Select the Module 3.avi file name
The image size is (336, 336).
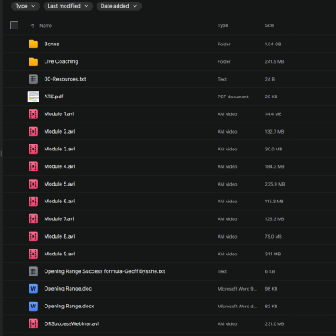[x=60, y=149]
